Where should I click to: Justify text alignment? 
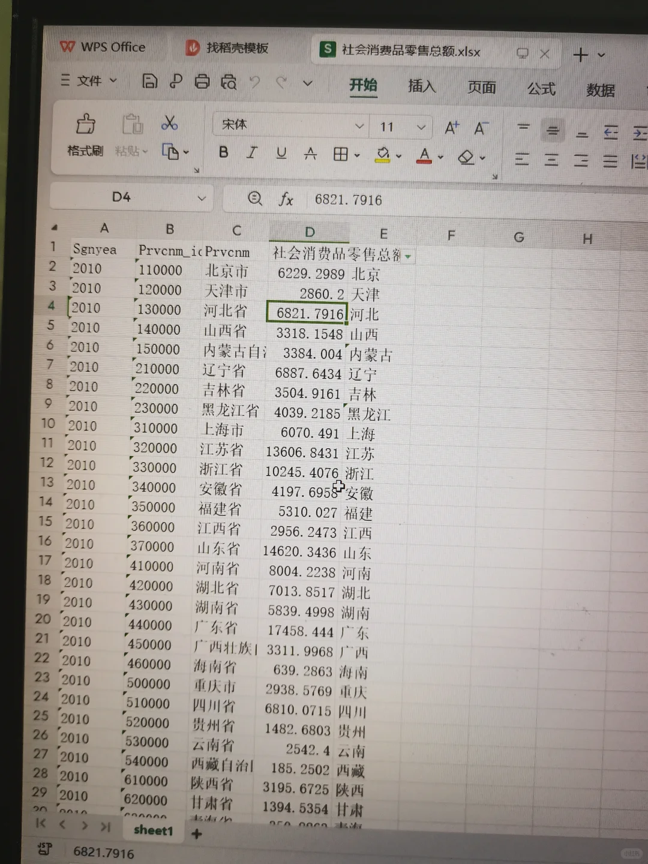pyautogui.click(x=610, y=161)
